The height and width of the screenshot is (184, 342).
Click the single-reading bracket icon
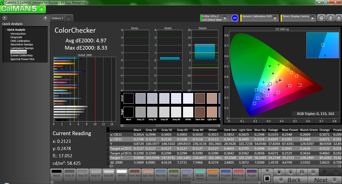point(302,172)
